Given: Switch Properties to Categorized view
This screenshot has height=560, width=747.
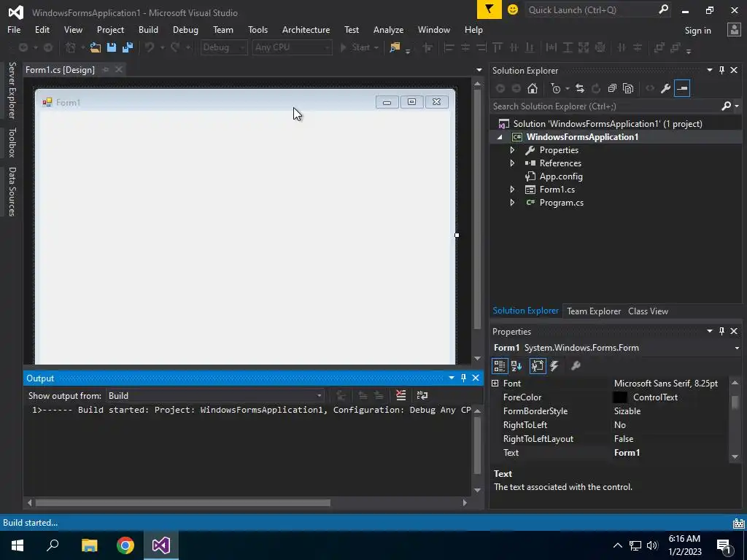Looking at the screenshot, I should tap(499, 366).
